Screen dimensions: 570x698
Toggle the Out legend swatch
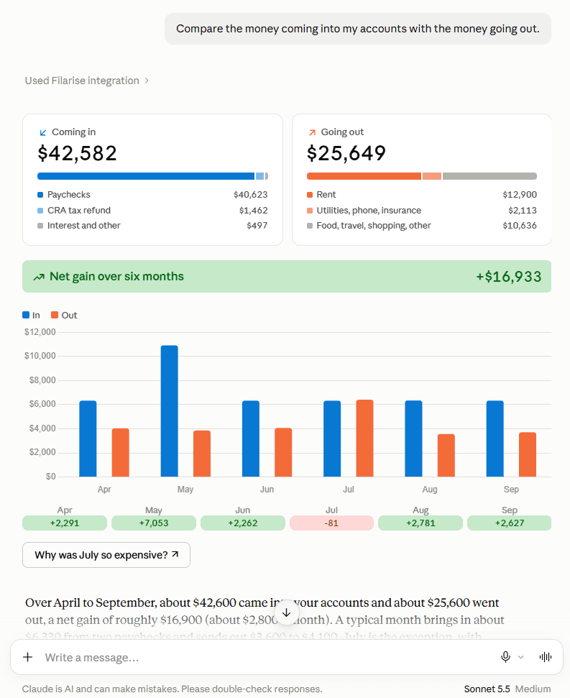click(x=55, y=315)
